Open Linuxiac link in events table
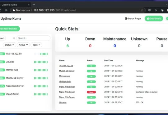The image size is (168, 115). click(63, 103)
